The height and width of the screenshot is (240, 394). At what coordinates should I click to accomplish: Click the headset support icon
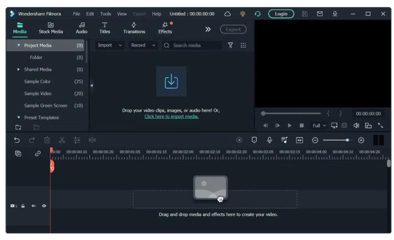click(x=258, y=14)
